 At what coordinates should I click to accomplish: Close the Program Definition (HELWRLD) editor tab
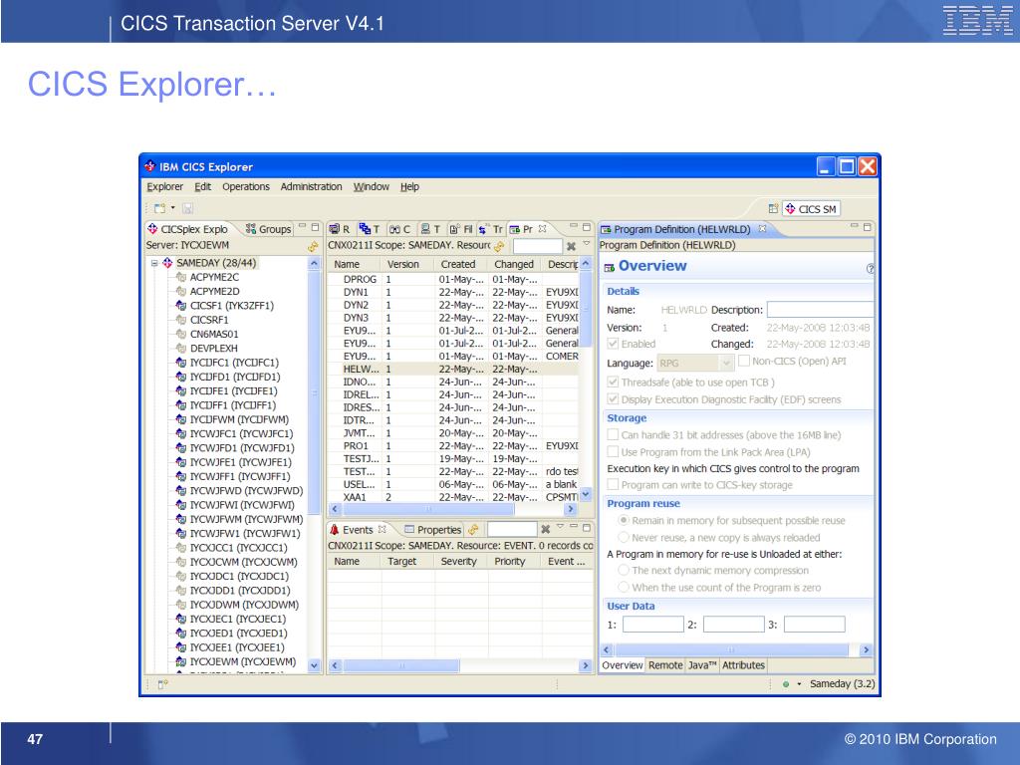tap(762, 229)
